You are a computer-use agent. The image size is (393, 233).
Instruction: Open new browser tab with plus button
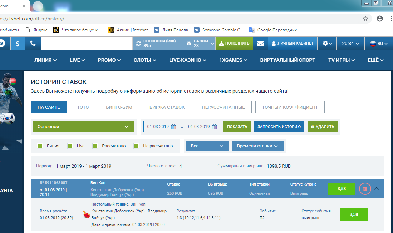(x=38, y=6)
